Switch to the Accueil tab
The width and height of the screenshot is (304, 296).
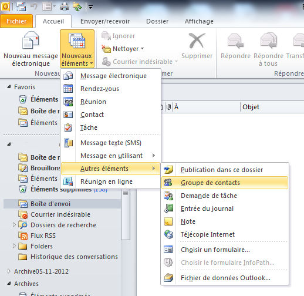(x=53, y=21)
